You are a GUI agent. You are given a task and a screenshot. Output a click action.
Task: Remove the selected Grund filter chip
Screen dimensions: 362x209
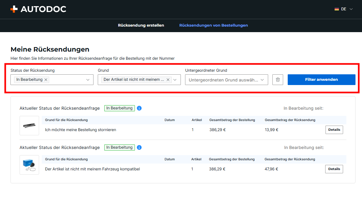(x=168, y=80)
